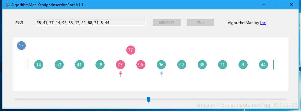The image size is (301, 111).
Task: Click the teal circle numbered 96
Action: pos(161,65)
